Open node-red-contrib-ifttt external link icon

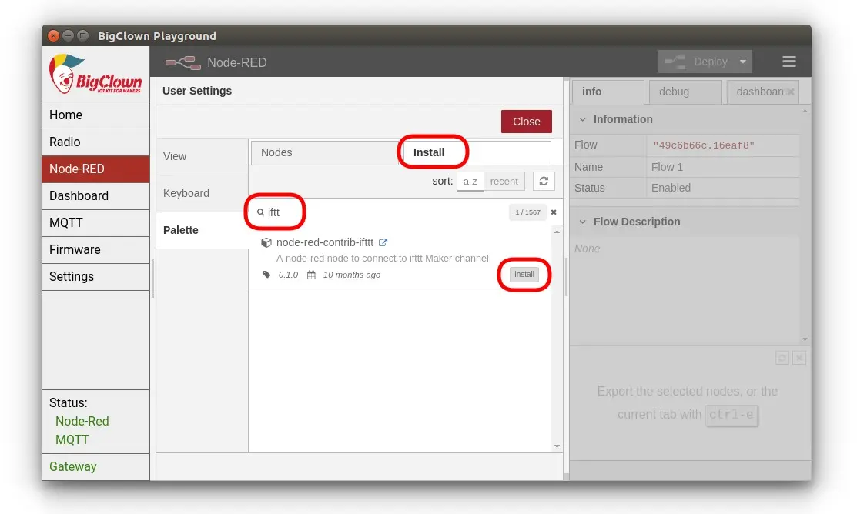pyautogui.click(x=383, y=242)
